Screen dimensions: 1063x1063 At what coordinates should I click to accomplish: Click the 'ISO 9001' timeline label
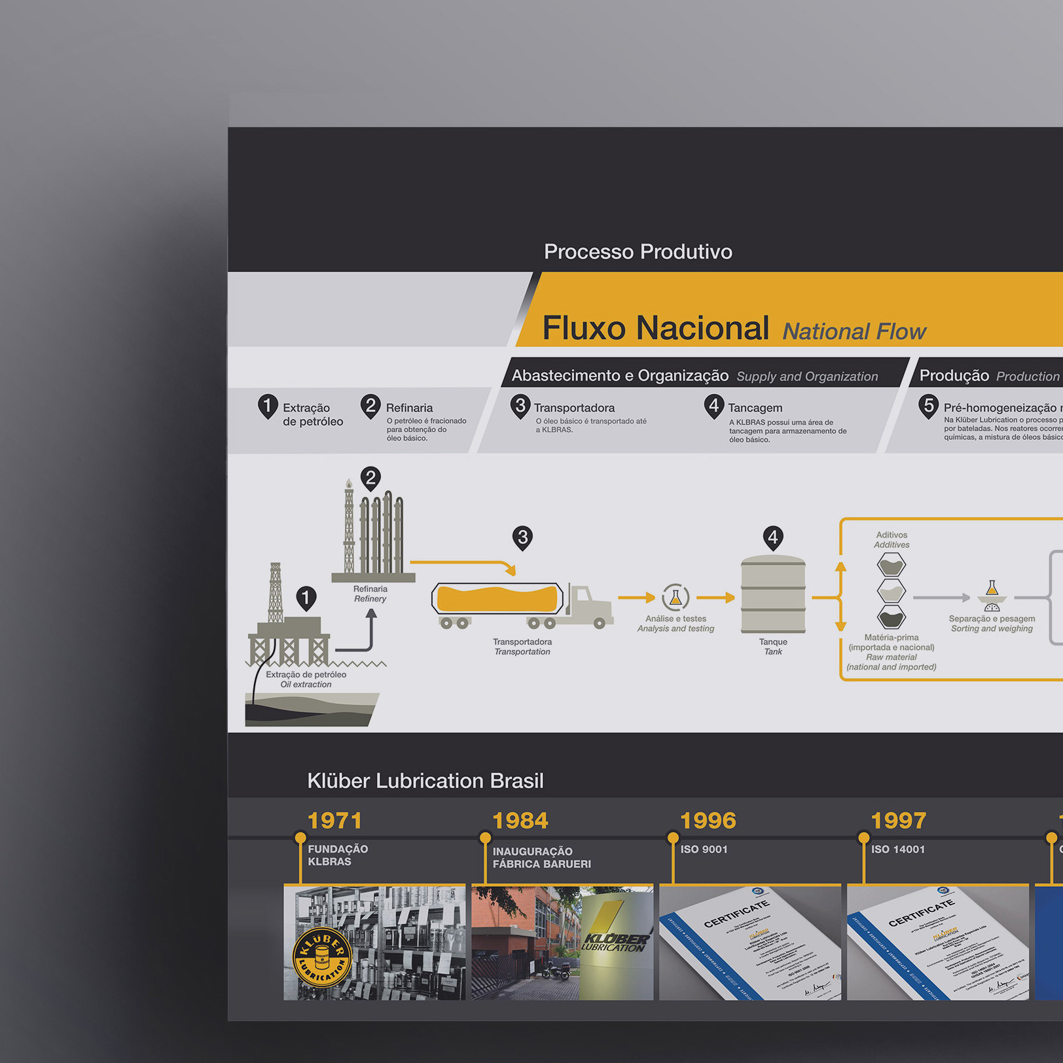point(704,850)
